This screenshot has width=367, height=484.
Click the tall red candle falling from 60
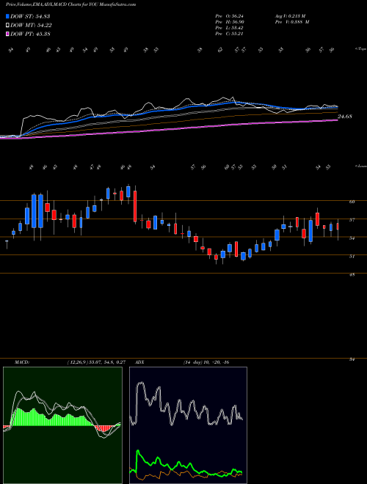click(x=135, y=206)
